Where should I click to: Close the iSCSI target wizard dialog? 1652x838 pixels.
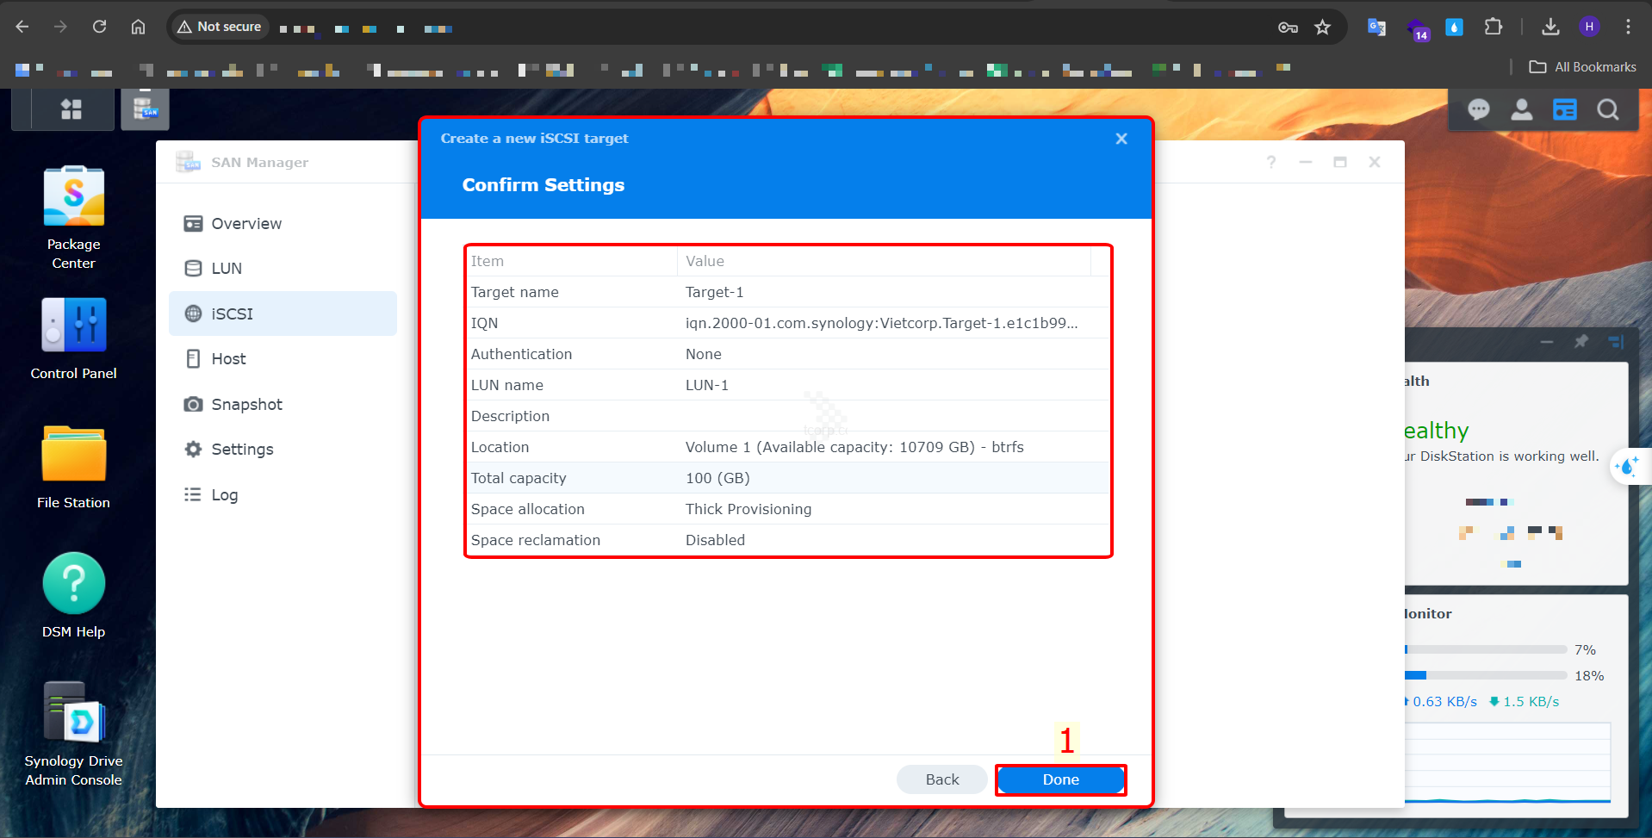(1121, 139)
